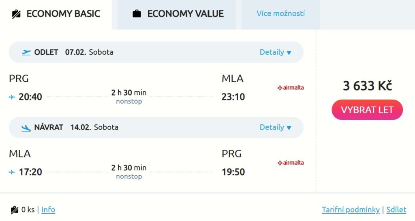This screenshot has height=221, width=415.
Task: Expand Detaily for the ODLET flight
Action: (x=275, y=52)
